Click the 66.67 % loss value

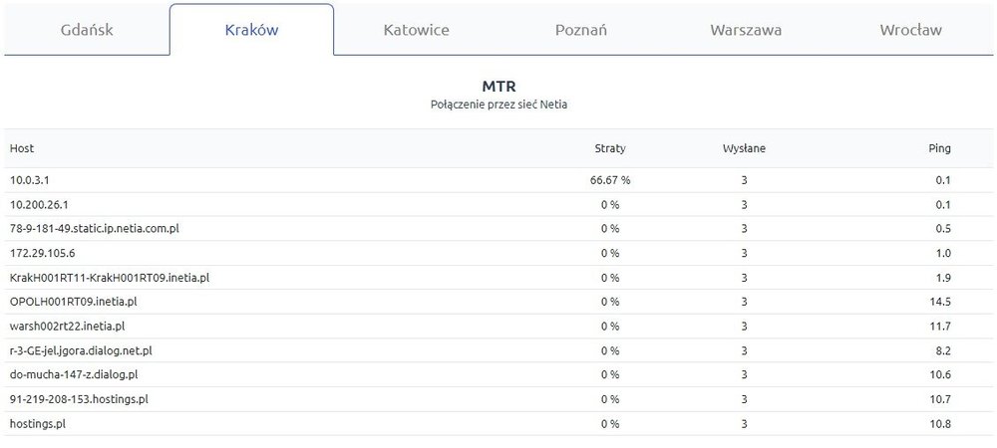610,180
